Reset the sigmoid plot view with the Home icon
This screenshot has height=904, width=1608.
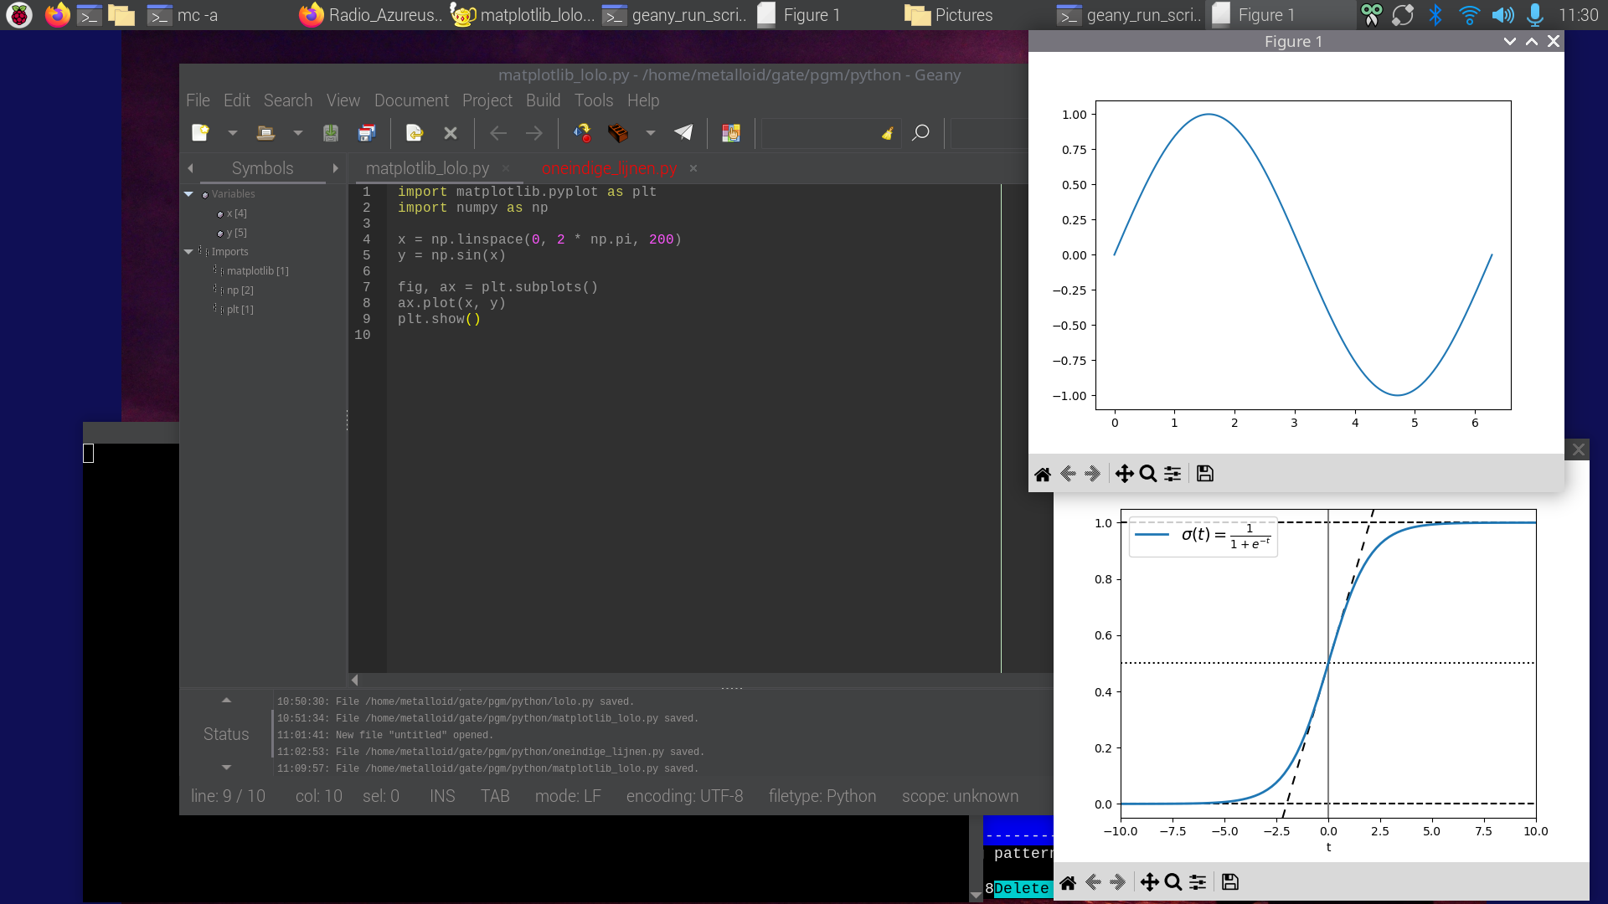pos(1068,882)
